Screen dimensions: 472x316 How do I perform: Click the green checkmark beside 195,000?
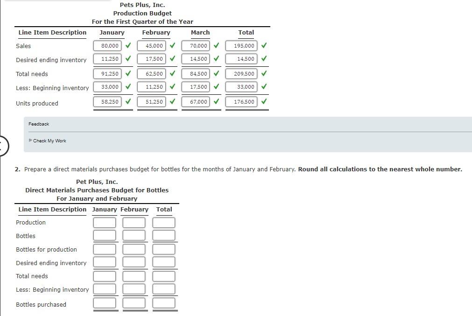coord(264,45)
